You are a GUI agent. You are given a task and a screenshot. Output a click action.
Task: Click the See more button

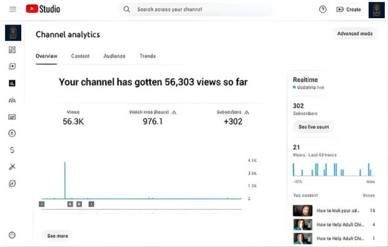(58, 236)
